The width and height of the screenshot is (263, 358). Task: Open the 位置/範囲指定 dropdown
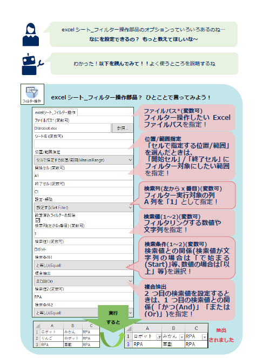(x=83, y=160)
